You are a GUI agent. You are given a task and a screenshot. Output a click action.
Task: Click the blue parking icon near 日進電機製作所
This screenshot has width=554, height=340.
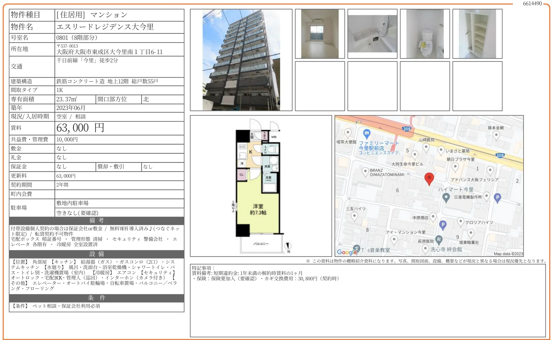tap(497, 198)
